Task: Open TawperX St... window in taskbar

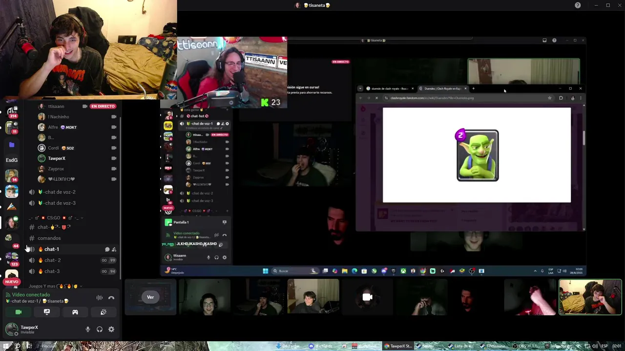Action: 398,346
